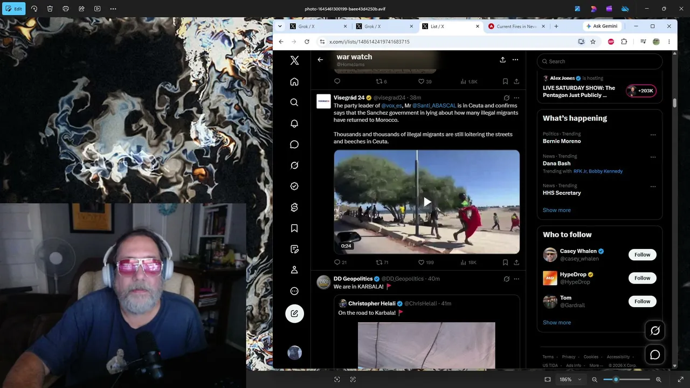Screen dimensions: 690x388
Task: Click the X Search input field
Action: click(599, 61)
